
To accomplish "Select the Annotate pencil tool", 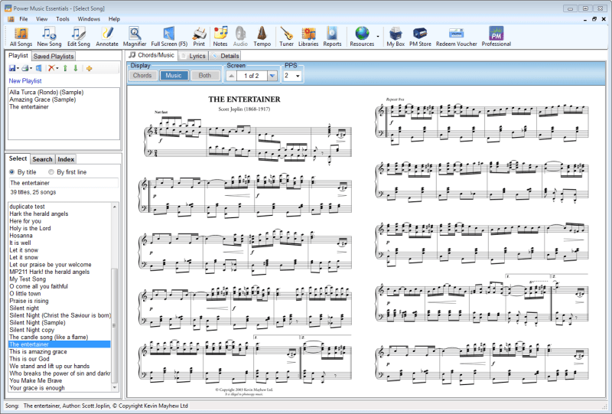I will (x=107, y=35).
